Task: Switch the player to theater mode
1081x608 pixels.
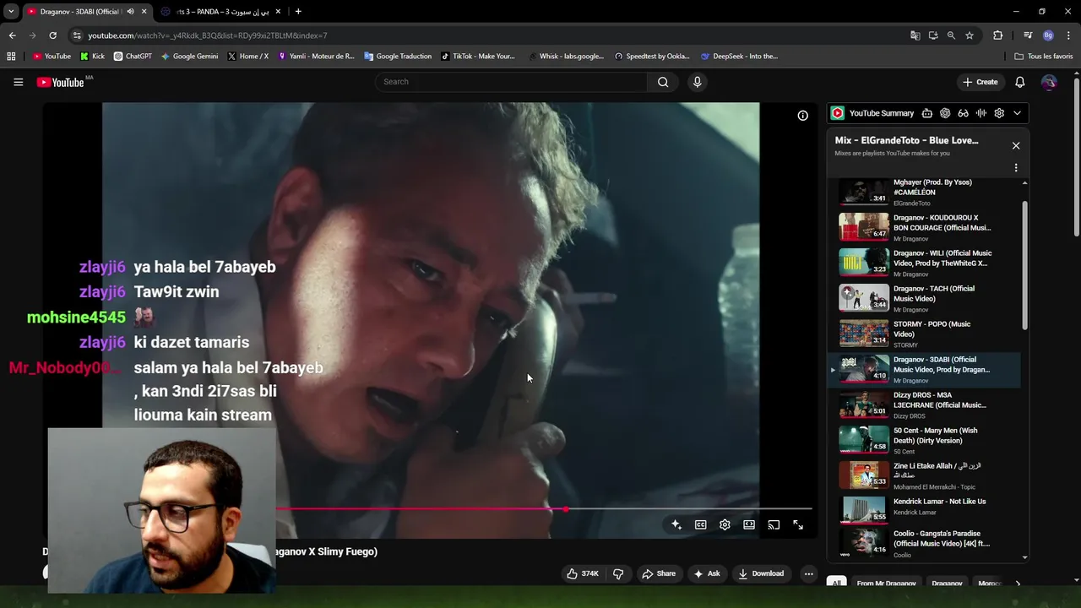Action: coord(749,524)
